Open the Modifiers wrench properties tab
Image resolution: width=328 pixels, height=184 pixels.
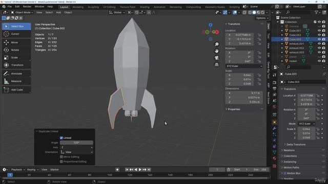[x=275, y=128]
